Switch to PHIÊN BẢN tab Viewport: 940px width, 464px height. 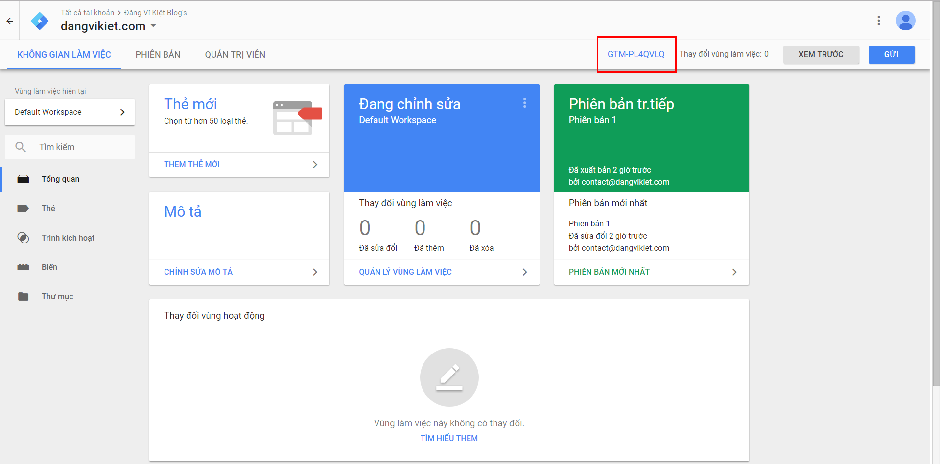click(x=158, y=55)
